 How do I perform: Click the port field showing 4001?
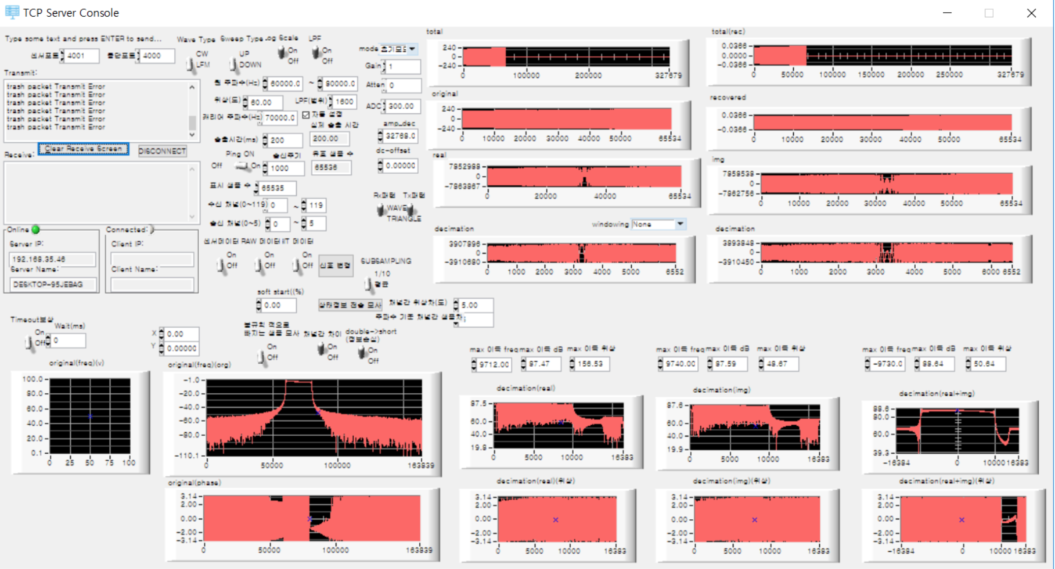click(81, 56)
